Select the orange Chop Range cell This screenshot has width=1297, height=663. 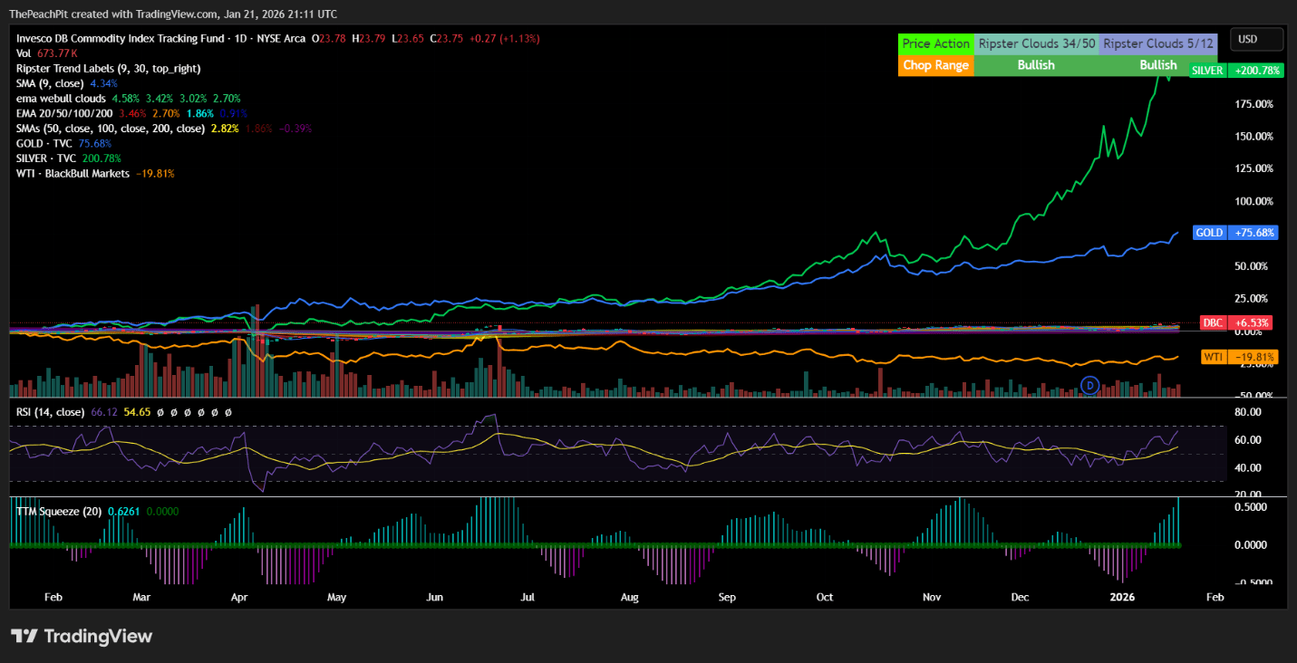coord(935,65)
